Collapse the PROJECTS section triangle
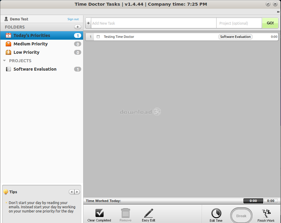Screen dimensions: 281x223 pyautogui.click(x=5, y=61)
